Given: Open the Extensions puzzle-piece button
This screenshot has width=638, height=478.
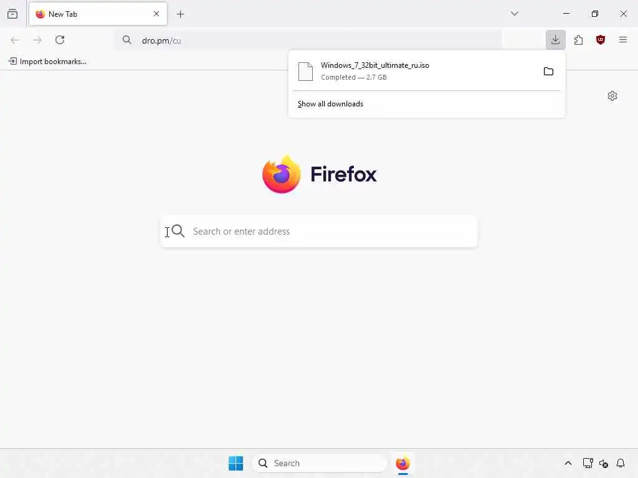Looking at the screenshot, I should pos(578,40).
